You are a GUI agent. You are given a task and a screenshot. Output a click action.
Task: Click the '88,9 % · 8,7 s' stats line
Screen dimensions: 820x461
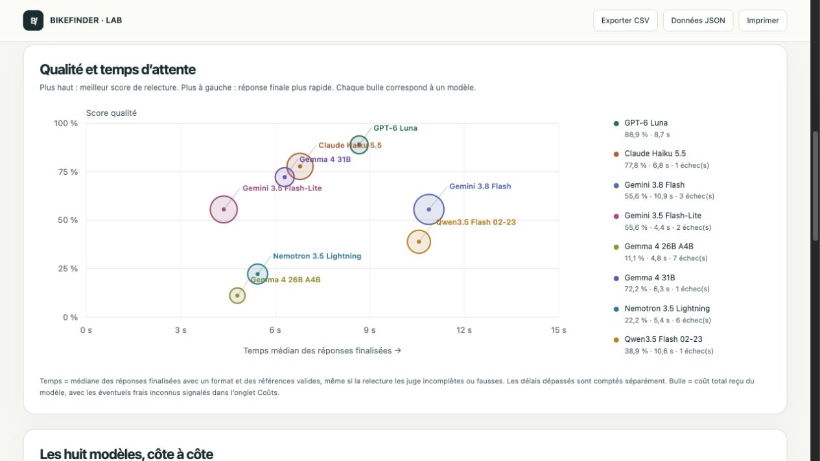tap(647, 135)
